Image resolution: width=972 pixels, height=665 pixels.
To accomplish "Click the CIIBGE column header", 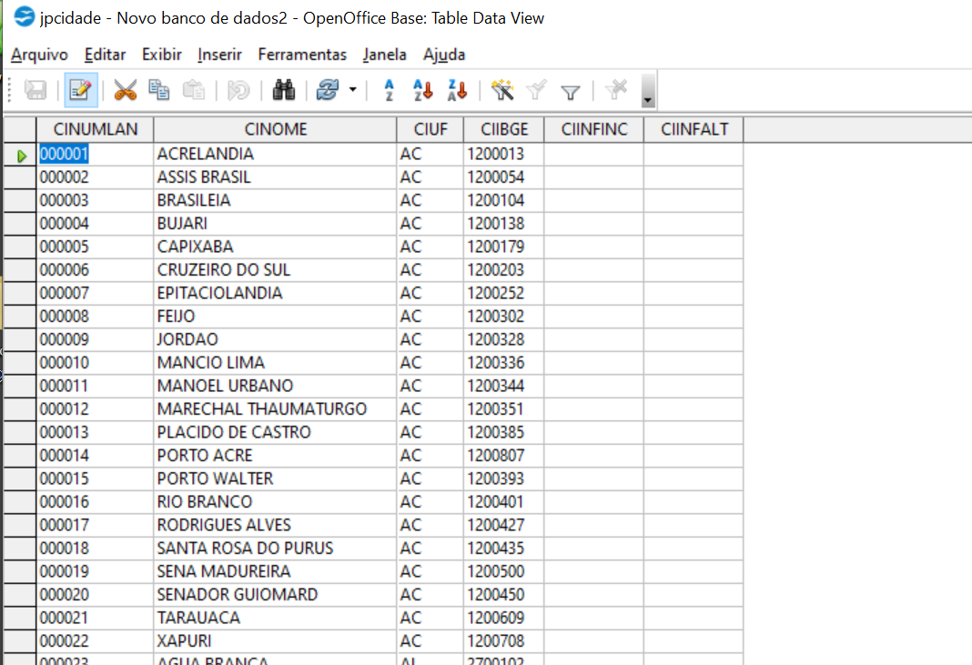I will click(504, 129).
